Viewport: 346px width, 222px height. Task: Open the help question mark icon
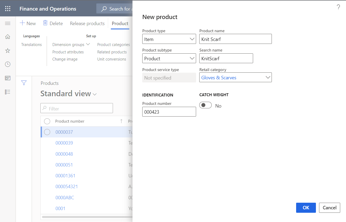click(x=338, y=7)
